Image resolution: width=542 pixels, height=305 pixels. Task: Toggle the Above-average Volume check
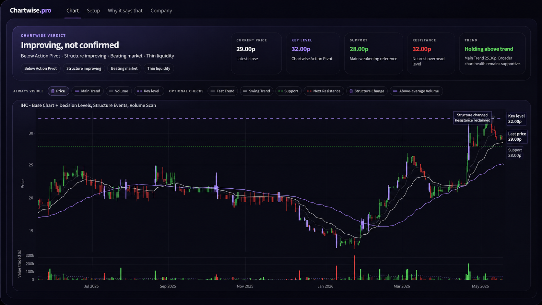point(416,91)
